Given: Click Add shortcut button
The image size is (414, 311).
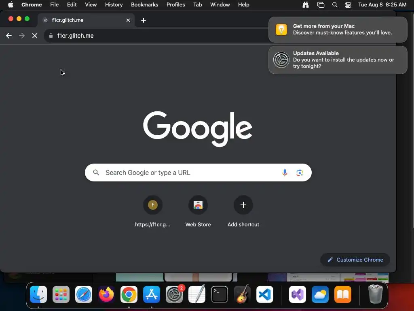Looking at the screenshot, I should [243, 211].
